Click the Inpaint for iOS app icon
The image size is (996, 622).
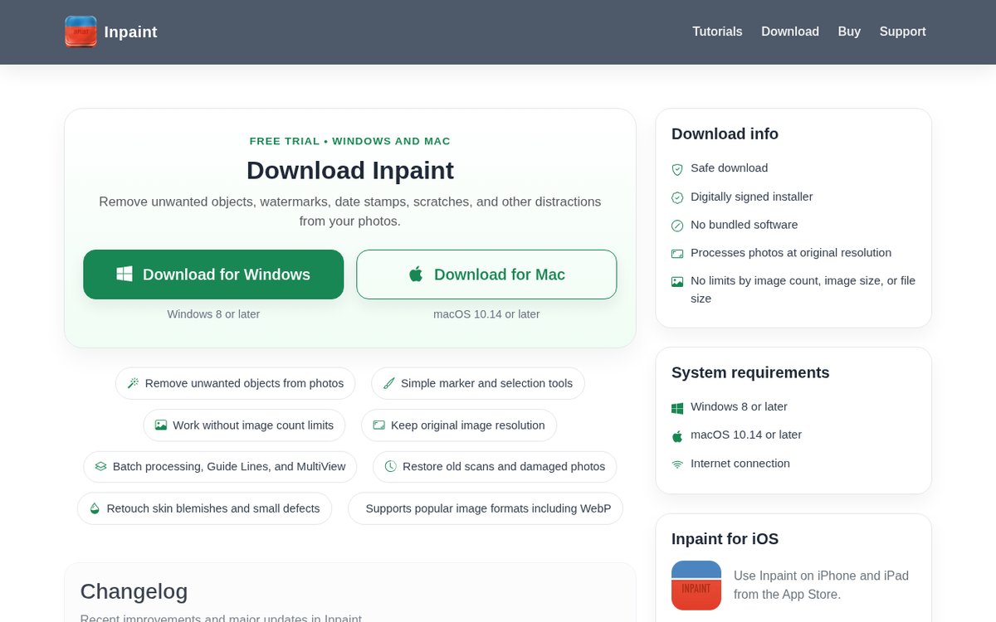(696, 586)
